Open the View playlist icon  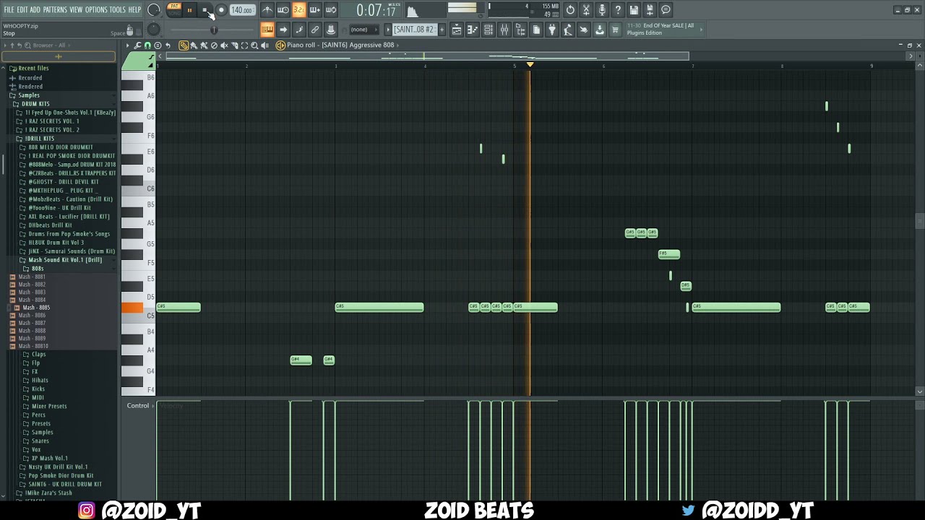457,30
